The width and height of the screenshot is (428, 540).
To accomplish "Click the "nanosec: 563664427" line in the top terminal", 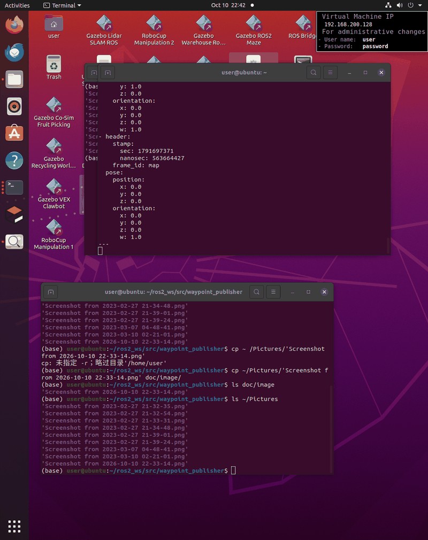I will pos(152,158).
